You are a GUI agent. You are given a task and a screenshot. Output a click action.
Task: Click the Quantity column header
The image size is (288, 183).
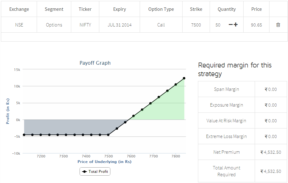pos(227,9)
